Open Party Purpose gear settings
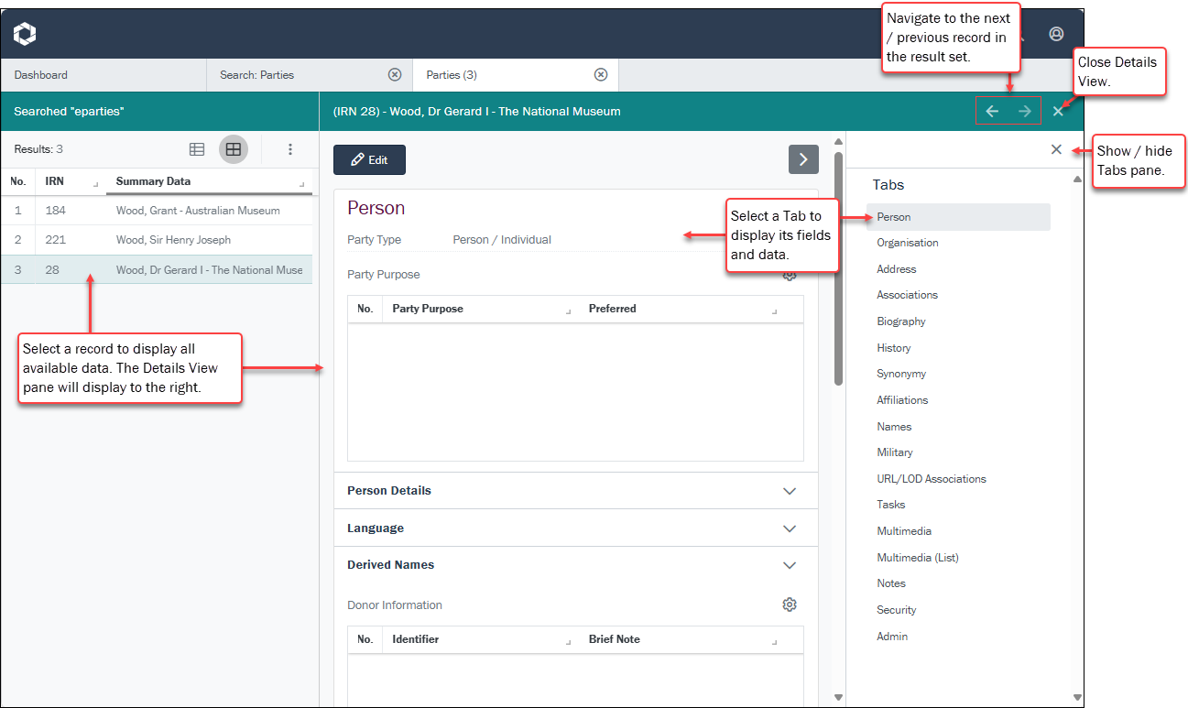 [x=790, y=275]
